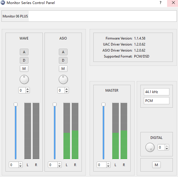Click the WAVE channel pan knob
Viewport: 178px width, 177px height.
(24, 79)
